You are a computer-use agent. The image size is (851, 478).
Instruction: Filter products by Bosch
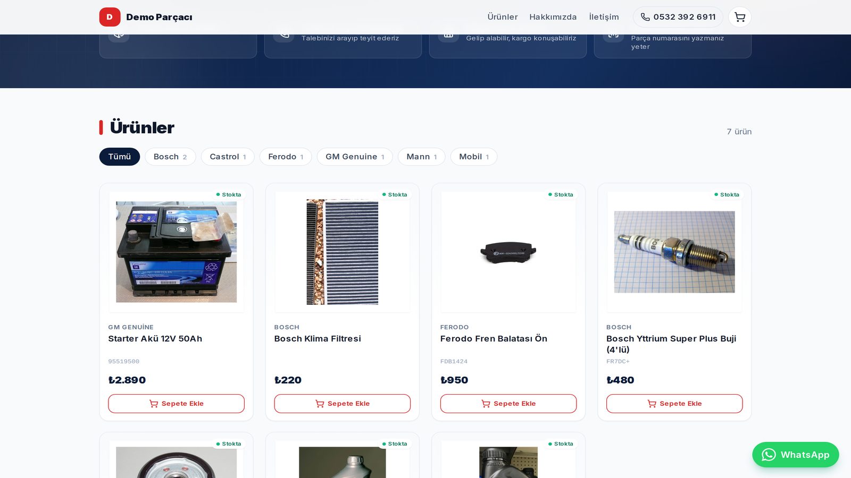click(170, 157)
